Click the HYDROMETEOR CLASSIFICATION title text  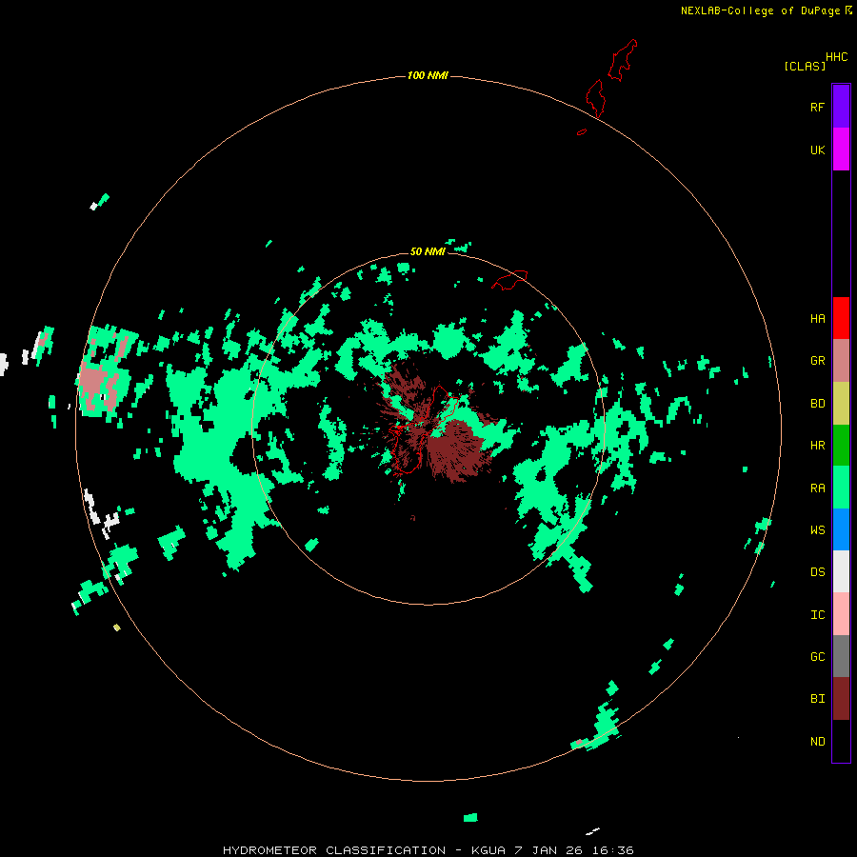[x=334, y=850]
